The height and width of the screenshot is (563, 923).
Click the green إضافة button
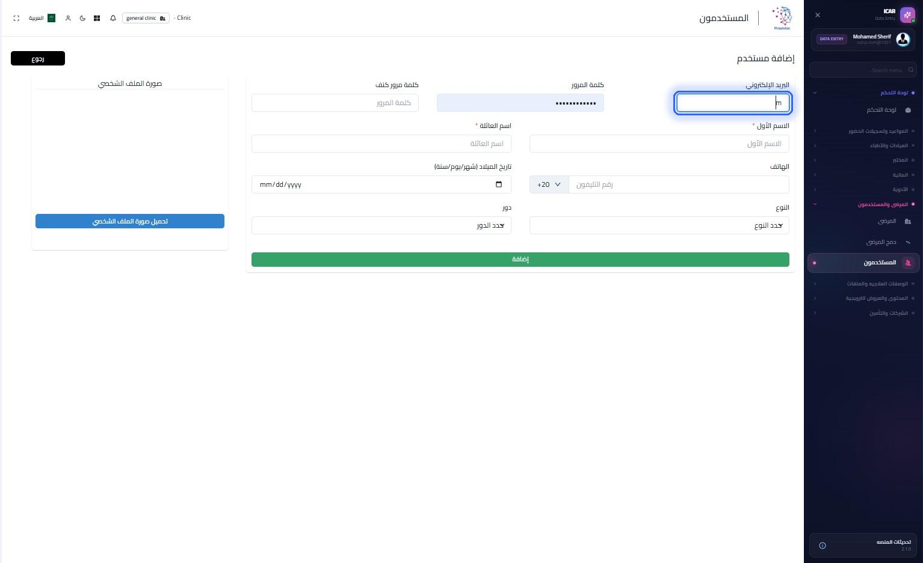520,260
